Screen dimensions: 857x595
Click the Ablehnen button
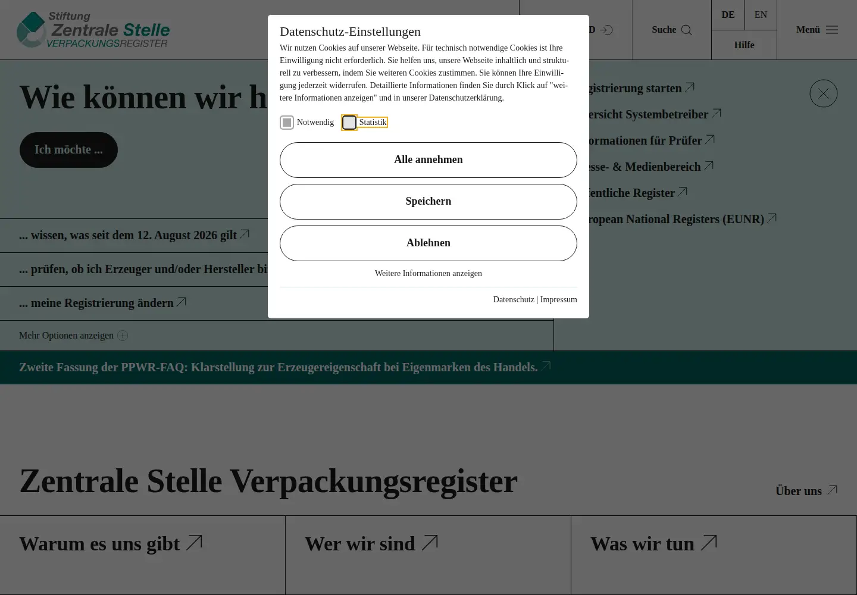tap(428, 243)
